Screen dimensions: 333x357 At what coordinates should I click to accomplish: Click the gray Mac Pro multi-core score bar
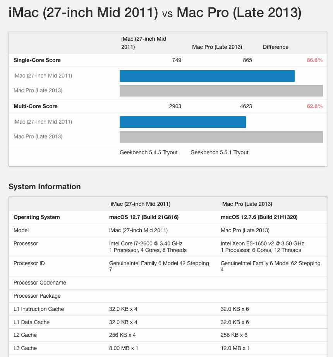[221, 136]
